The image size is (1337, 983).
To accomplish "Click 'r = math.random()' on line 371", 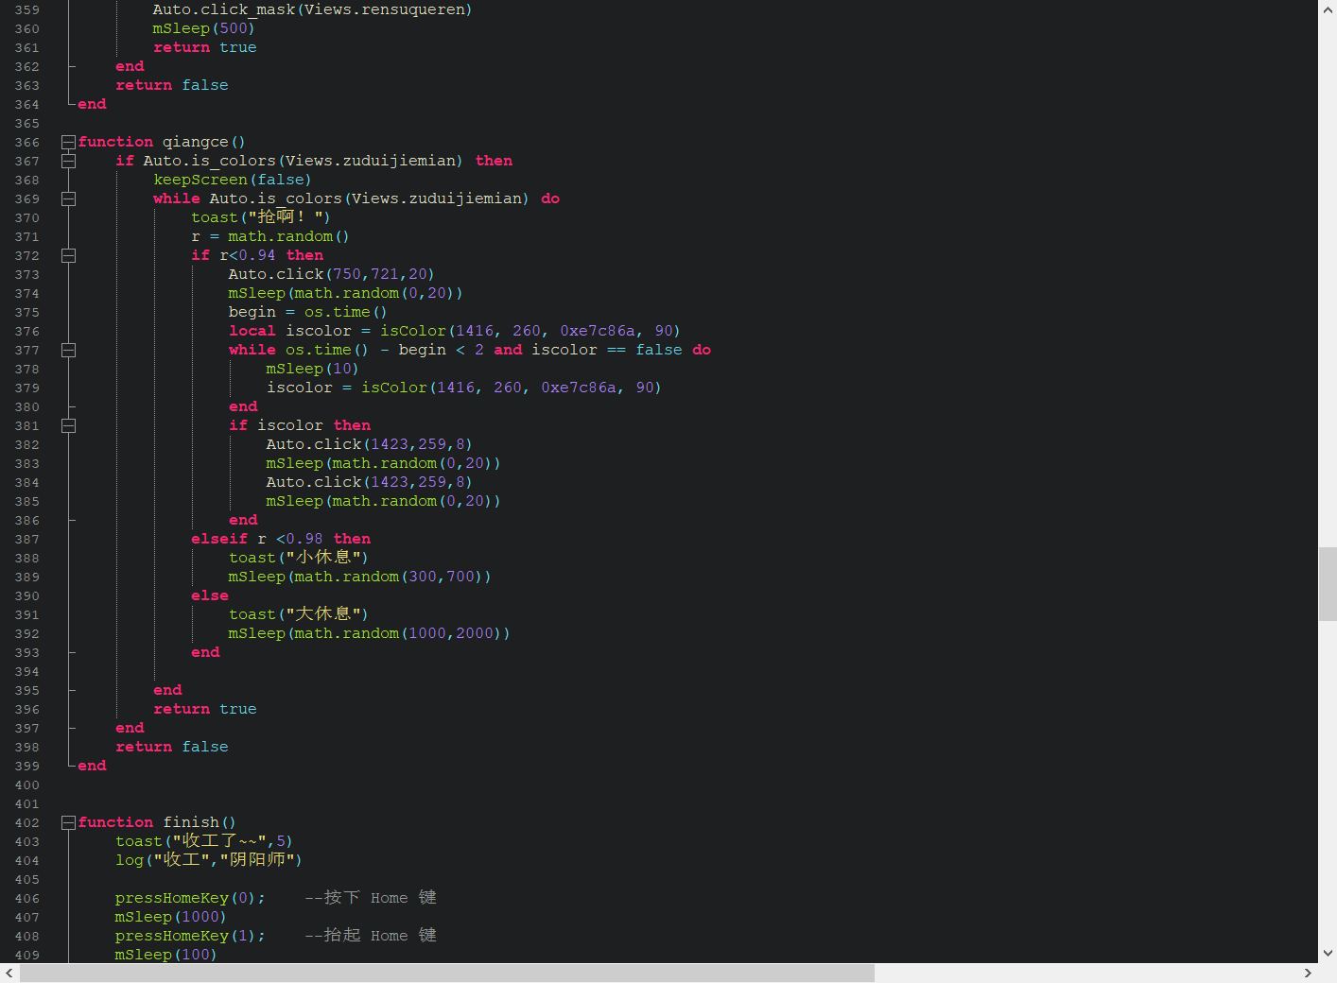I will [270, 236].
